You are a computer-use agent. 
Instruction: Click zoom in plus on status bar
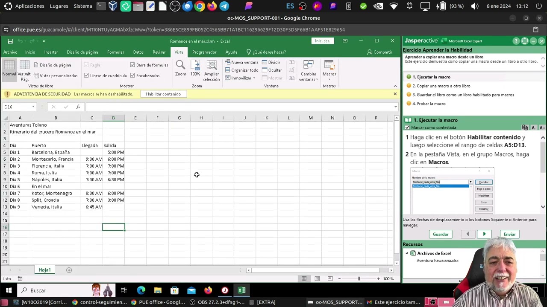tap(378, 278)
